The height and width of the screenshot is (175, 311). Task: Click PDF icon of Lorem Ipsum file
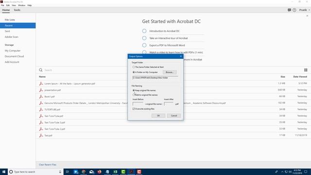coord(41,84)
